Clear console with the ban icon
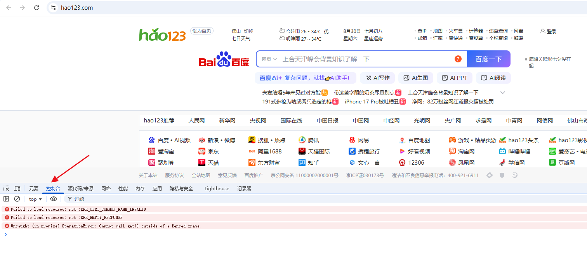 (x=17, y=199)
